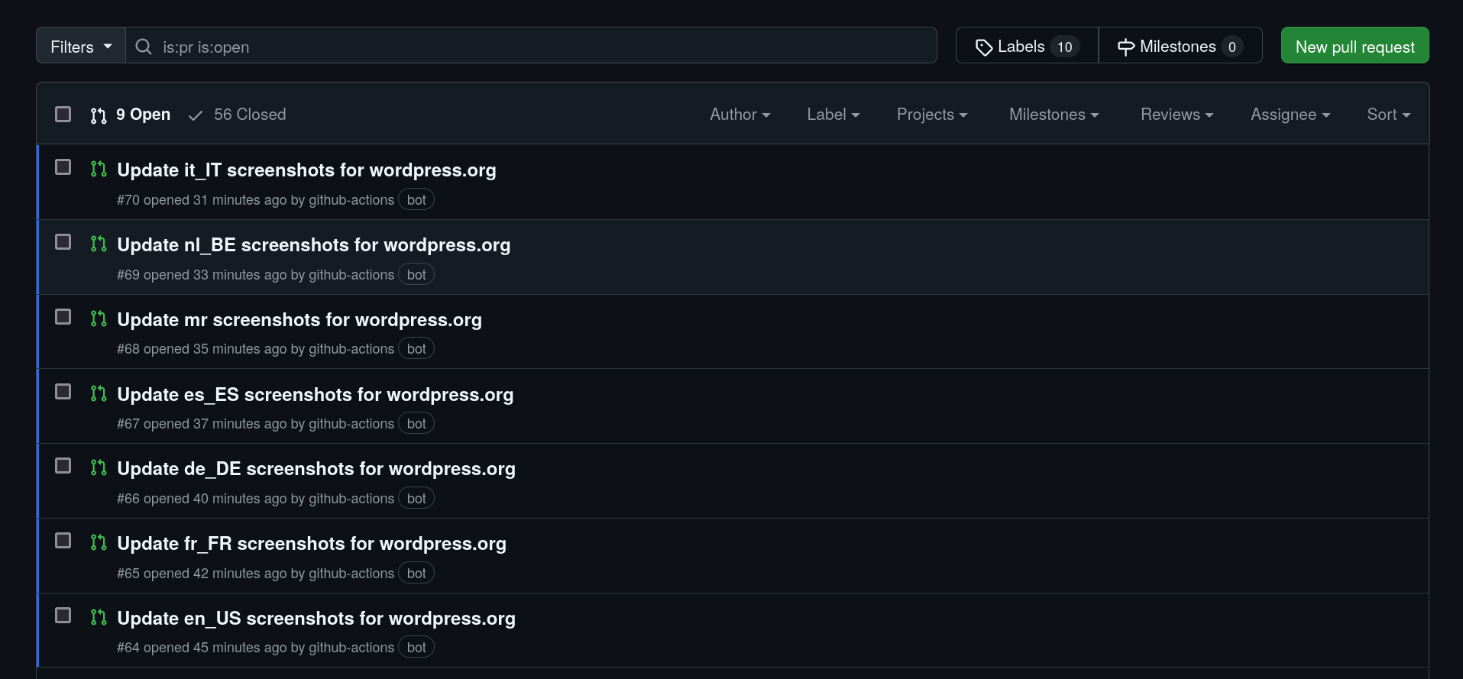Click "#66 opened 40 minutes ago" text
Screen dimensions: 1463x679
click(202, 499)
